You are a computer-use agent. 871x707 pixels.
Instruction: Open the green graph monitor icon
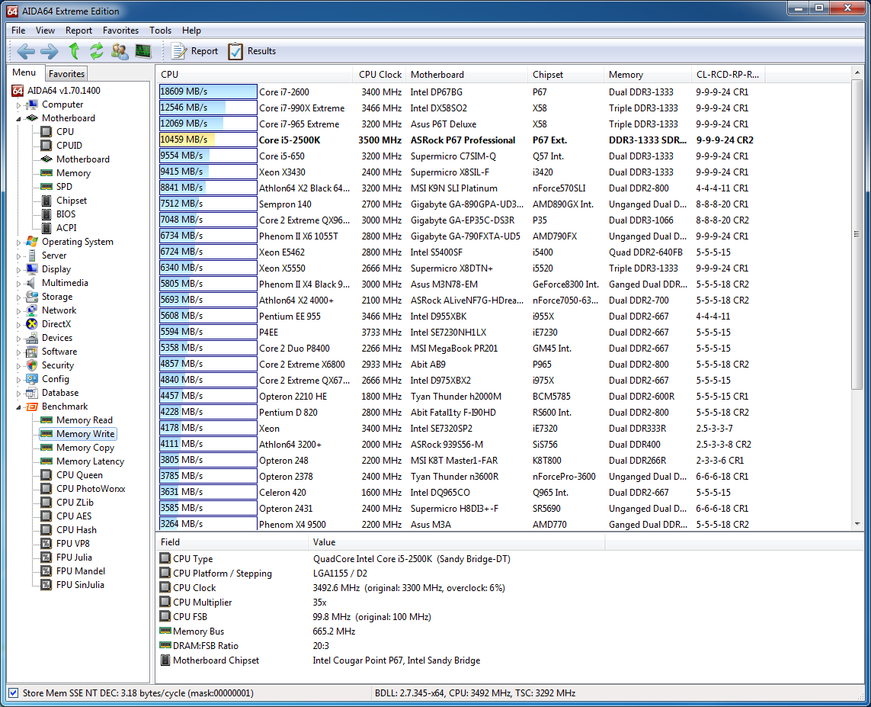pyautogui.click(x=142, y=51)
